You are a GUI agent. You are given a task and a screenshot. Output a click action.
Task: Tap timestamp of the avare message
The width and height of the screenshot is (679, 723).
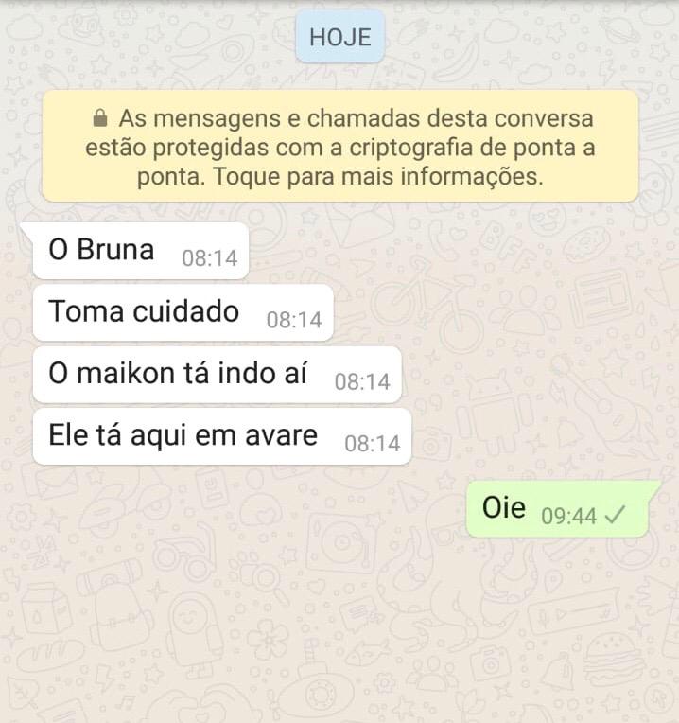pos(373,444)
